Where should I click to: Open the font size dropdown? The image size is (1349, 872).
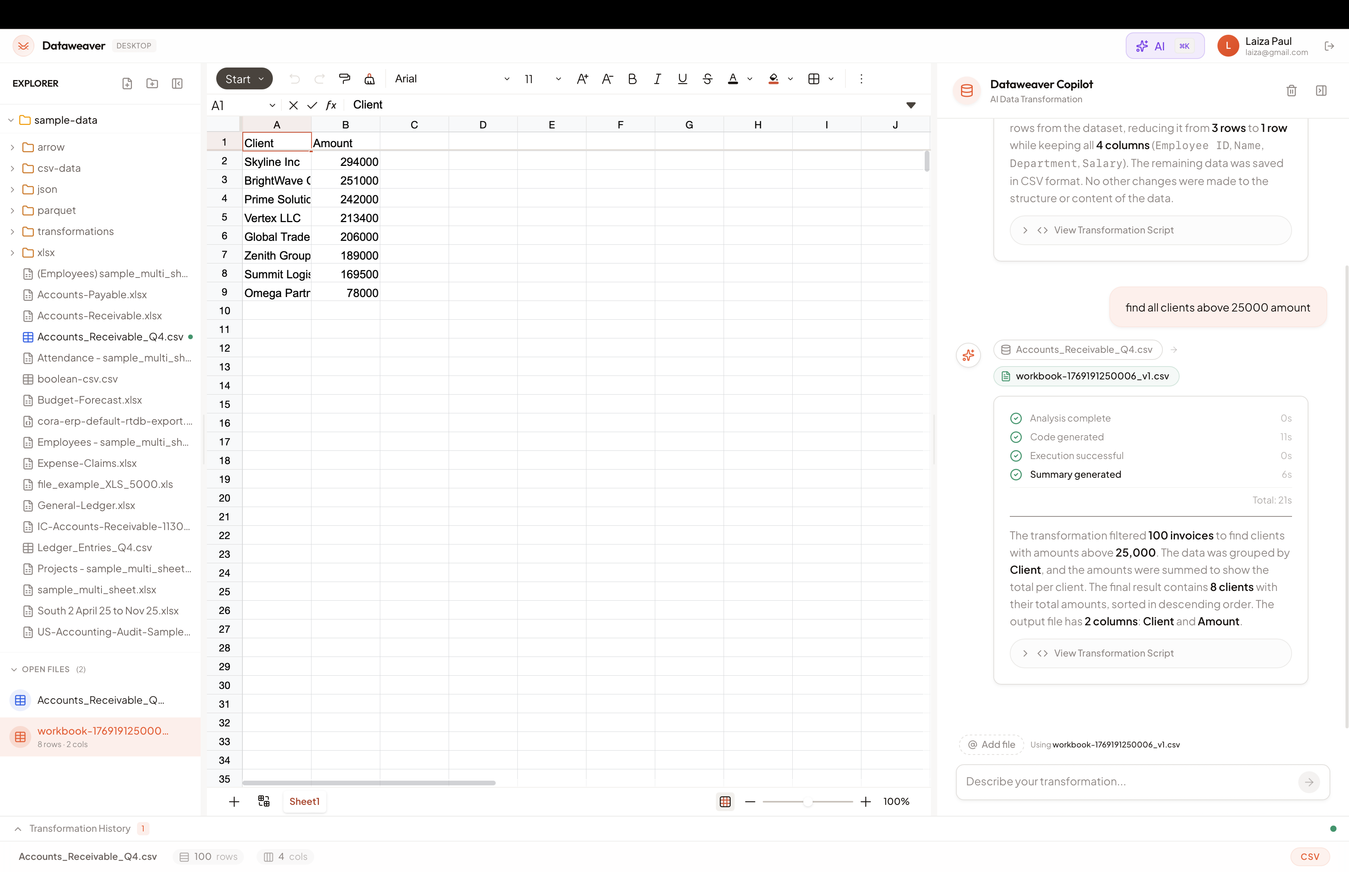click(542, 79)
